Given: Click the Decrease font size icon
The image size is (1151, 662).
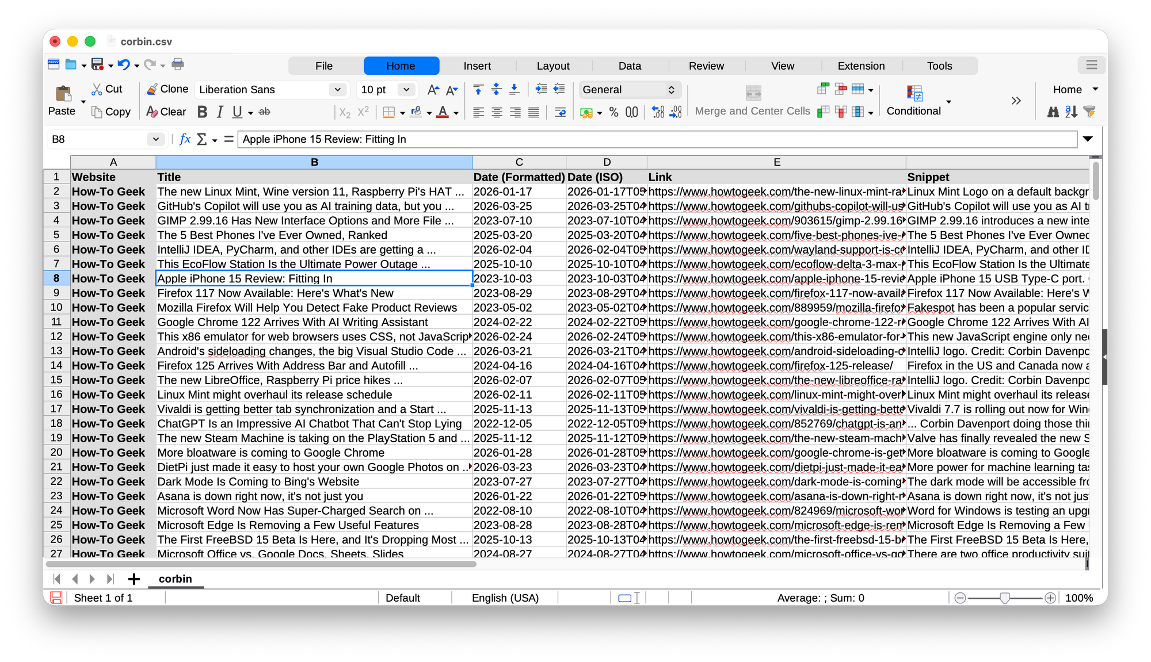Looking at the screenshot, I should [452, 90].
